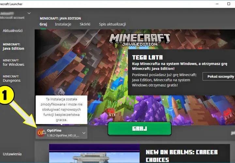Open Aktualności in the sidebar
The width and height of the screenshot is (235, 163).
click(x=13, y=31)
